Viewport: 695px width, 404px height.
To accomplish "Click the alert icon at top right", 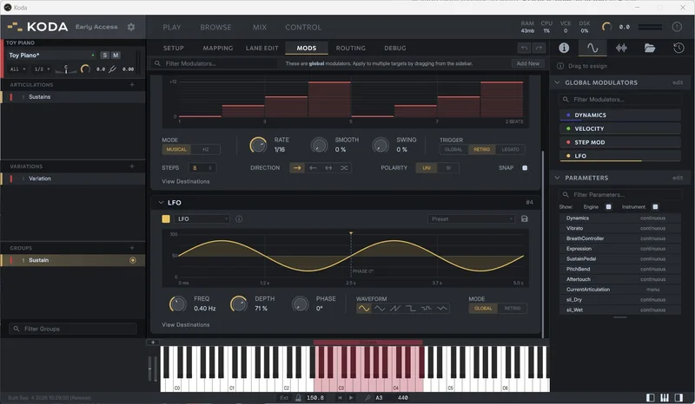I will [677, 27].
